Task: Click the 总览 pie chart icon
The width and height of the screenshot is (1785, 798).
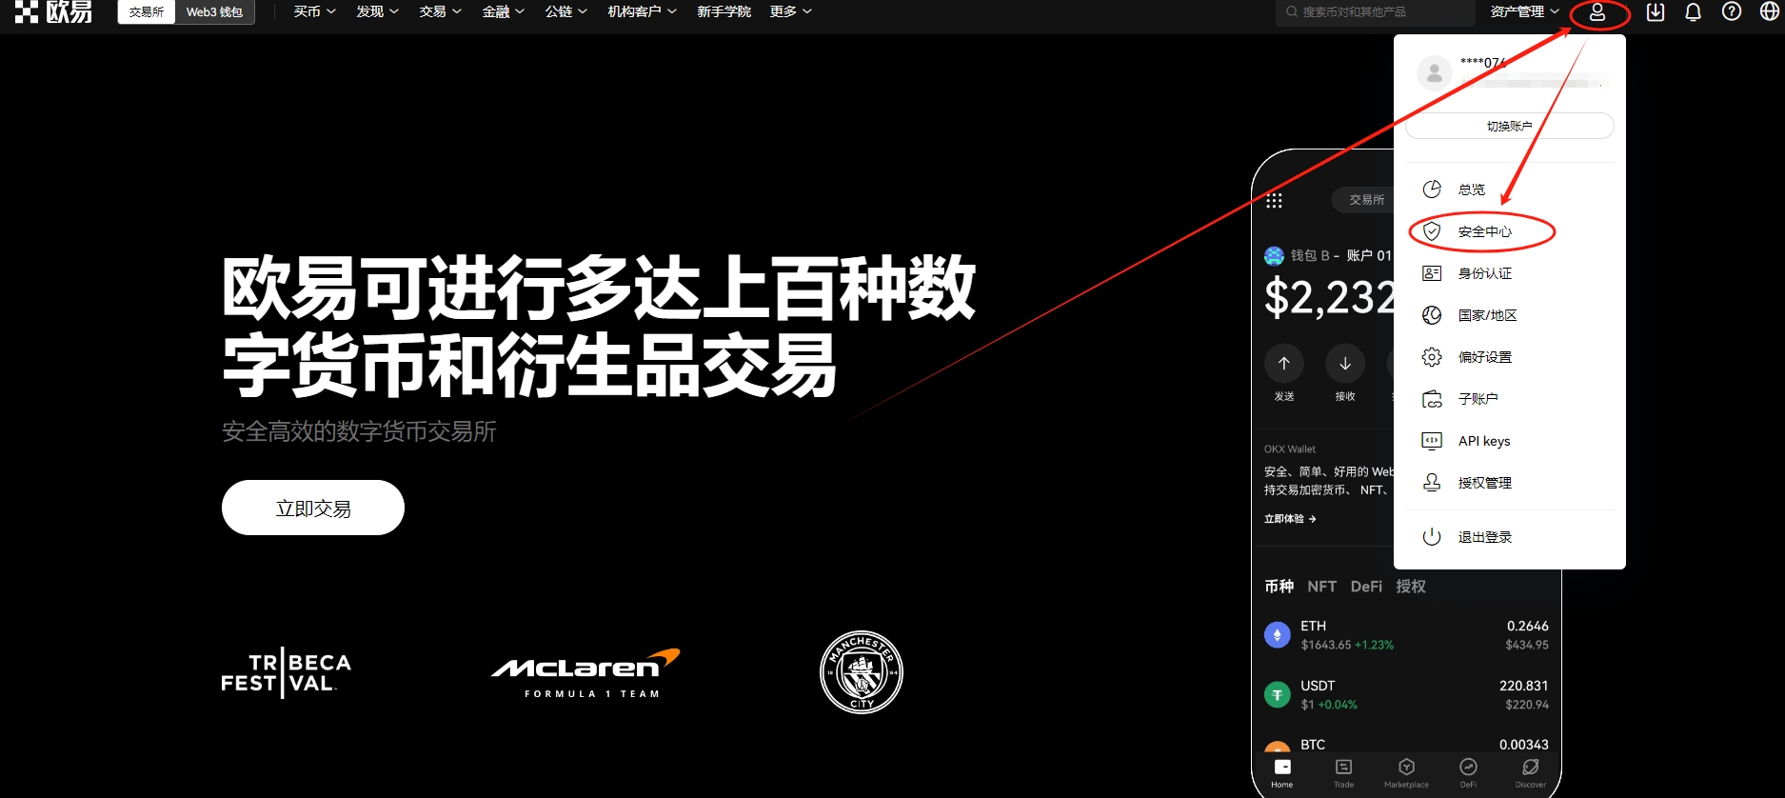Action: [x=1432, y=189]
